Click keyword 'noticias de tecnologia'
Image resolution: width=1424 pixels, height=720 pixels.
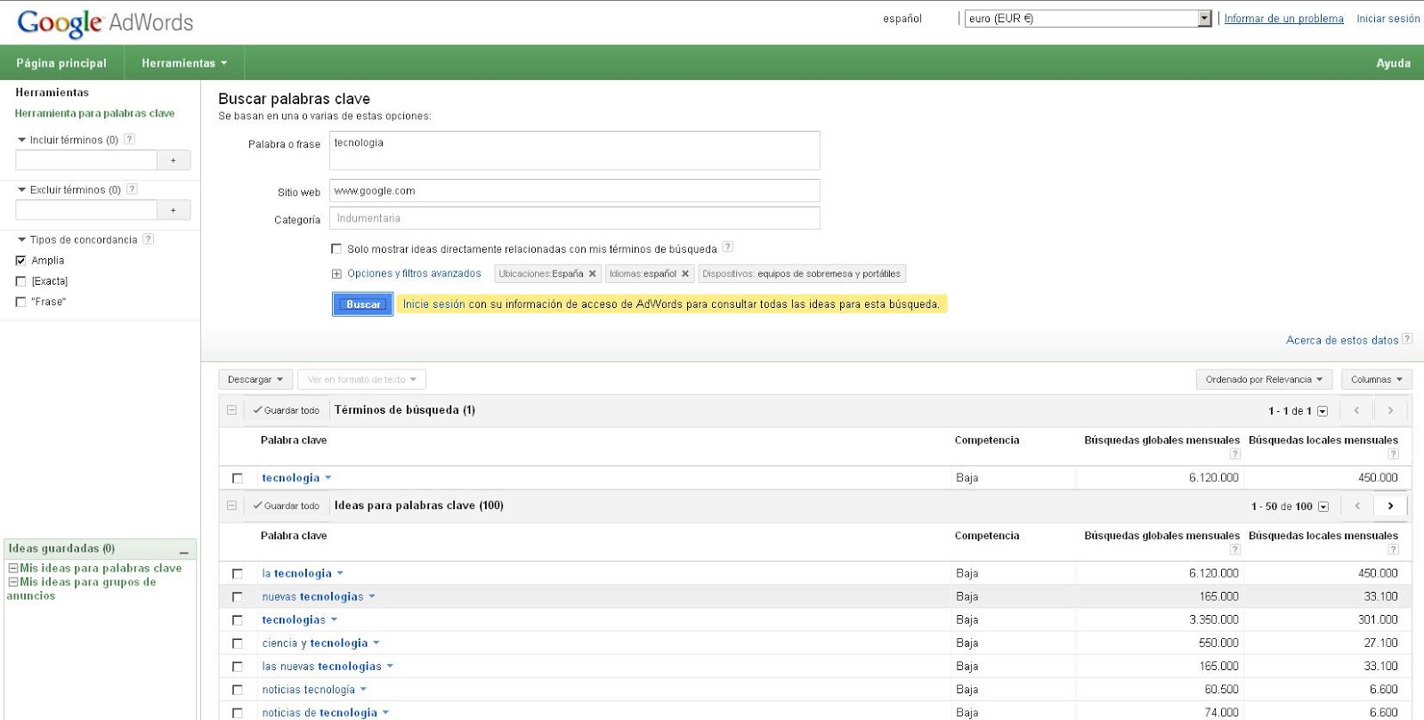click(x=320, y=712)
